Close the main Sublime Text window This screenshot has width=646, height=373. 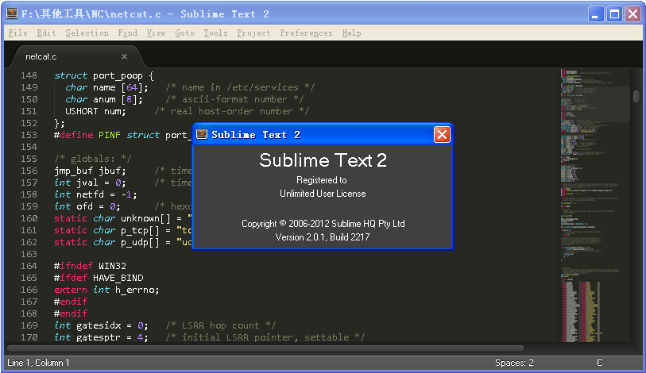pos(632,14)
